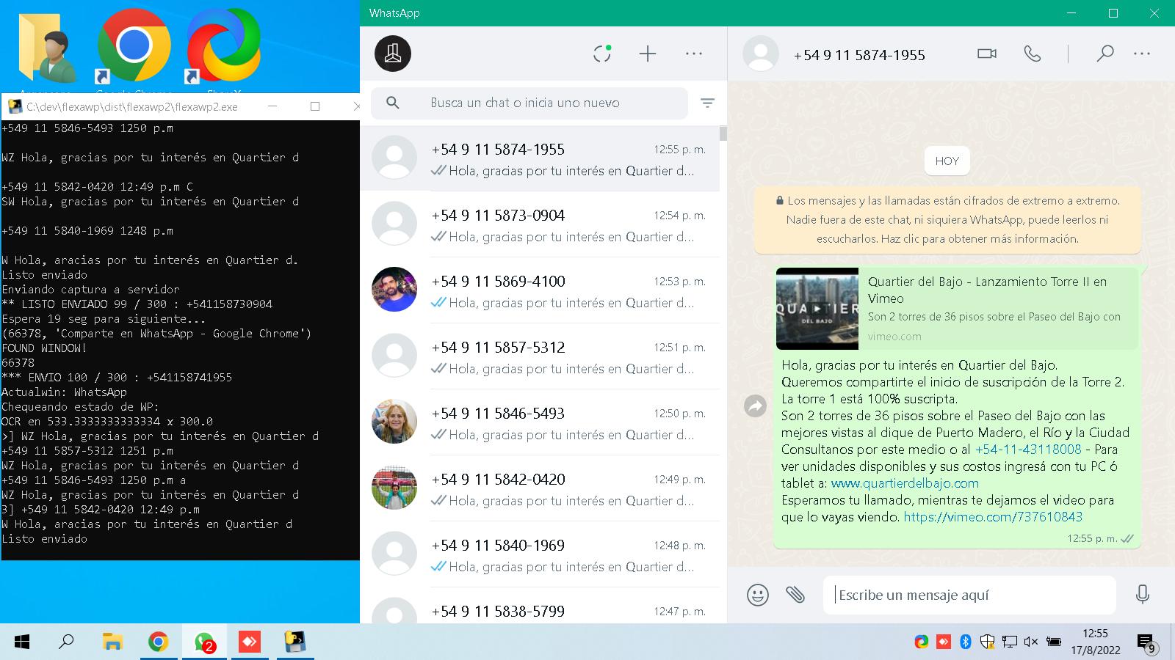Open chat with +54 9 11 5846-5493
Viewport: 1175px width, 660px height.
(x=540, y=422)
